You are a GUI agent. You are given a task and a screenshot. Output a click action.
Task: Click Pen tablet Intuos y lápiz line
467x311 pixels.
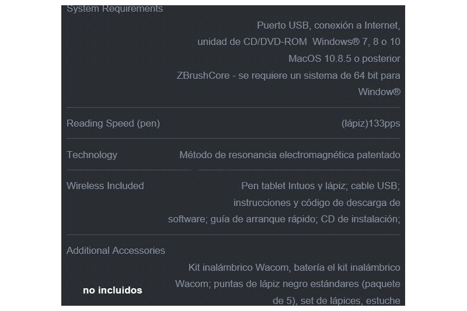coord(320,186)
